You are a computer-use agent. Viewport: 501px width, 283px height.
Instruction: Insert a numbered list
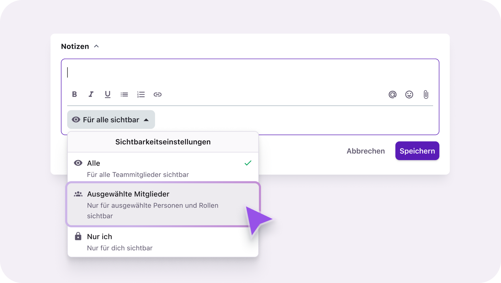click(141, 94)
